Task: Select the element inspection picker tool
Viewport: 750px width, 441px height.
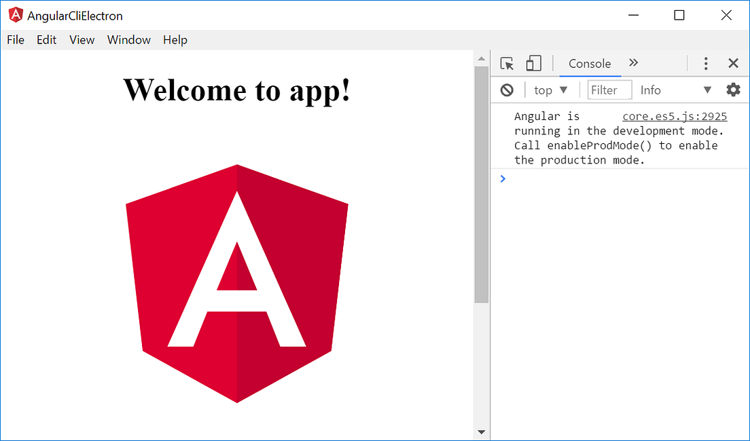Action: click(506, 62)
